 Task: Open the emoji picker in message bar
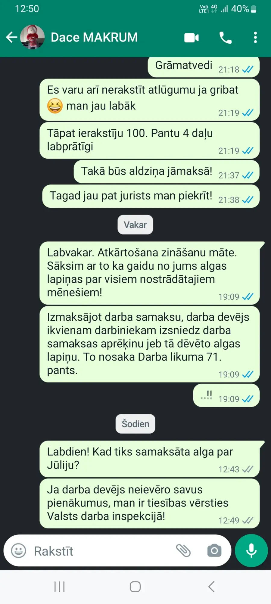[x=19, y=551]
